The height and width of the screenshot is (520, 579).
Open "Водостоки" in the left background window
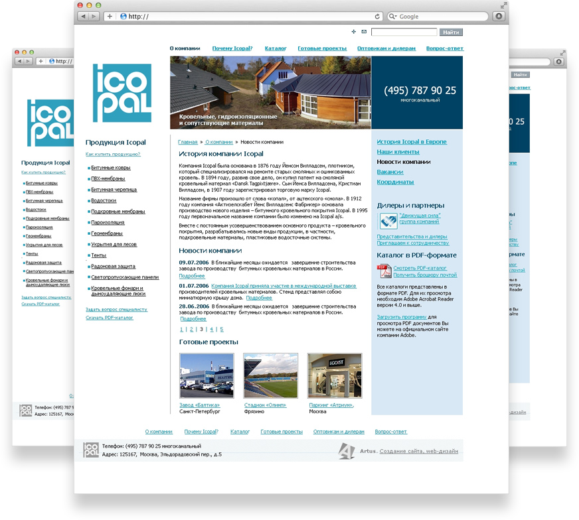[36, 210]
